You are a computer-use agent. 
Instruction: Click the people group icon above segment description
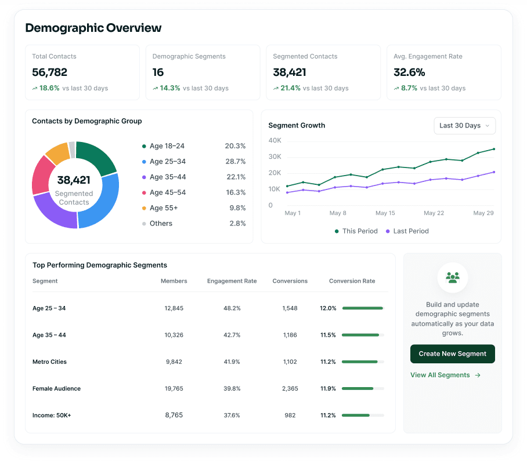[452, 278]
